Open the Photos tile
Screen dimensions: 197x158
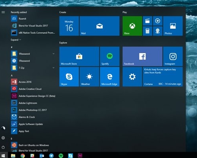[x=173, y=26]
